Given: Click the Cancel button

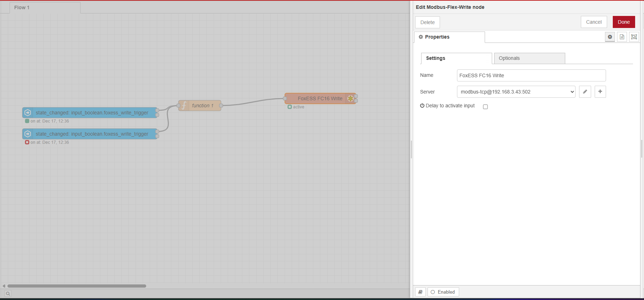Looking at the screenshot, I should [594, 22].
